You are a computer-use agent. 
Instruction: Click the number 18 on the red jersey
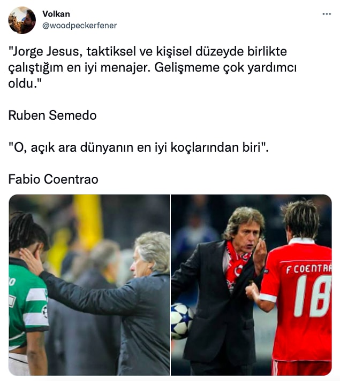(x=313, y=296)
